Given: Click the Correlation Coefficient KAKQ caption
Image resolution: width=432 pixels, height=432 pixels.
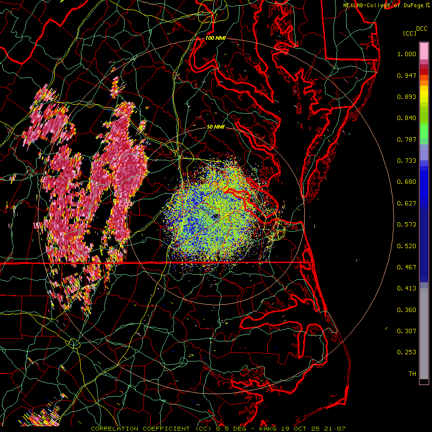Looking at the screenshot, I should click(x=218, y=429).
